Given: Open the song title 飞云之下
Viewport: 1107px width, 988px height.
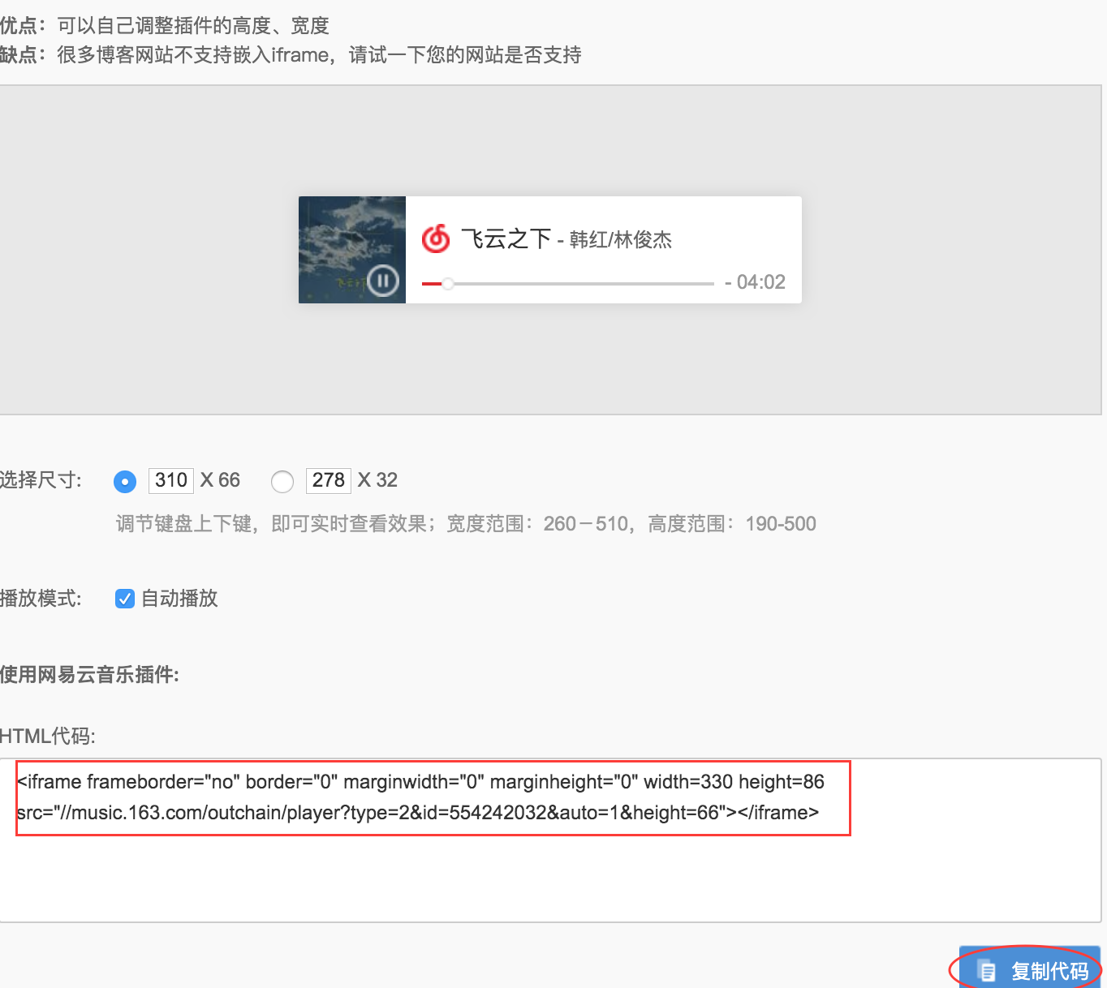Looking at the screenshot, I should [506, 239].
